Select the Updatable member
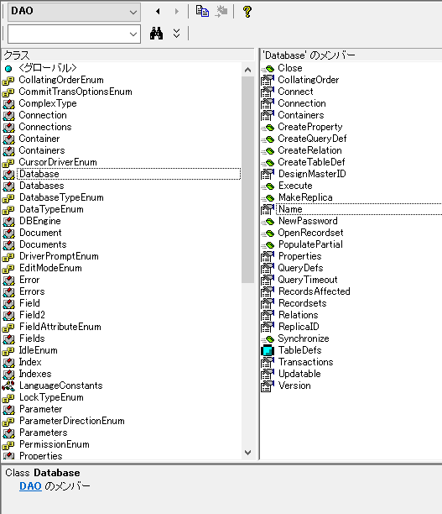This screenshot has width=442, height=514. 299,374
